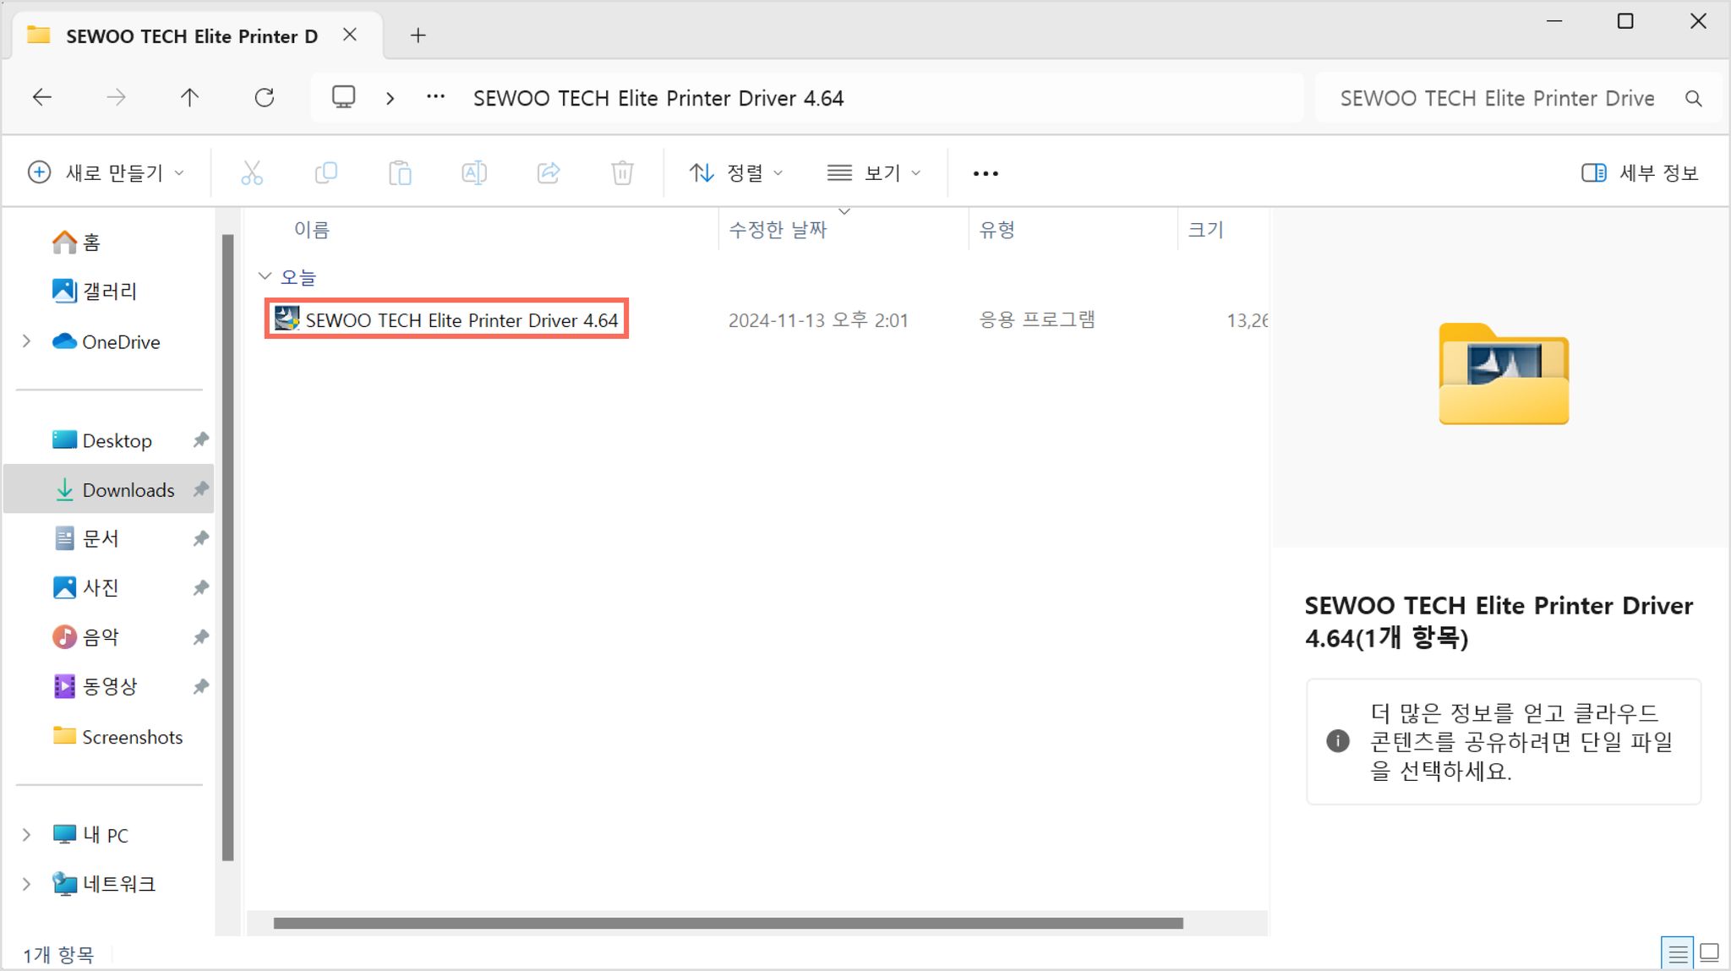Click the Share icon in toolbar

click(549, 173)
